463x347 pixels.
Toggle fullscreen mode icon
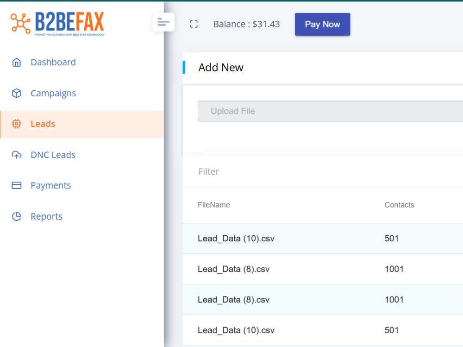[194, 24]
